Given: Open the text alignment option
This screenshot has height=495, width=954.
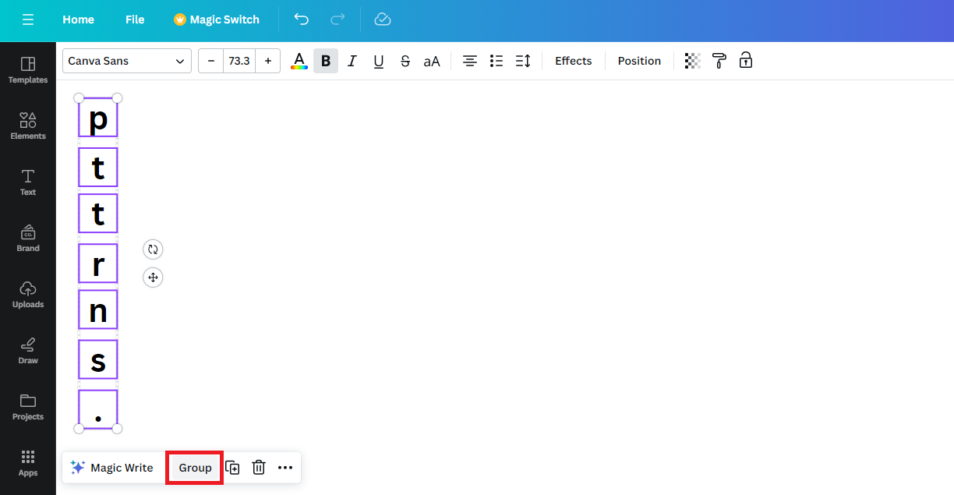Looking at the screenshot, I should pyautogui.click(x=470, y=61).
